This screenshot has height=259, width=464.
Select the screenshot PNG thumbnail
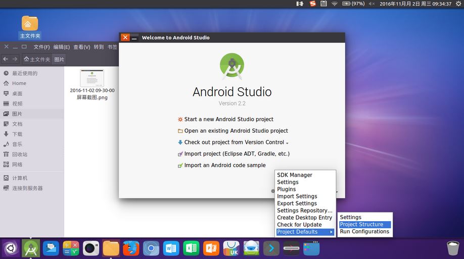(x=92, y=78)
